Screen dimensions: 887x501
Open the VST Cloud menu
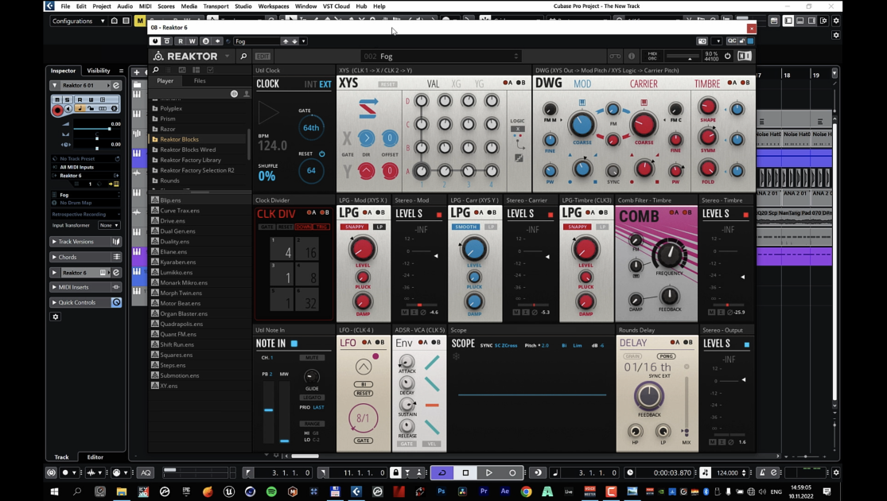(x=336, y=6)
